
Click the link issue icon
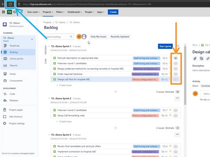(208, 58)
